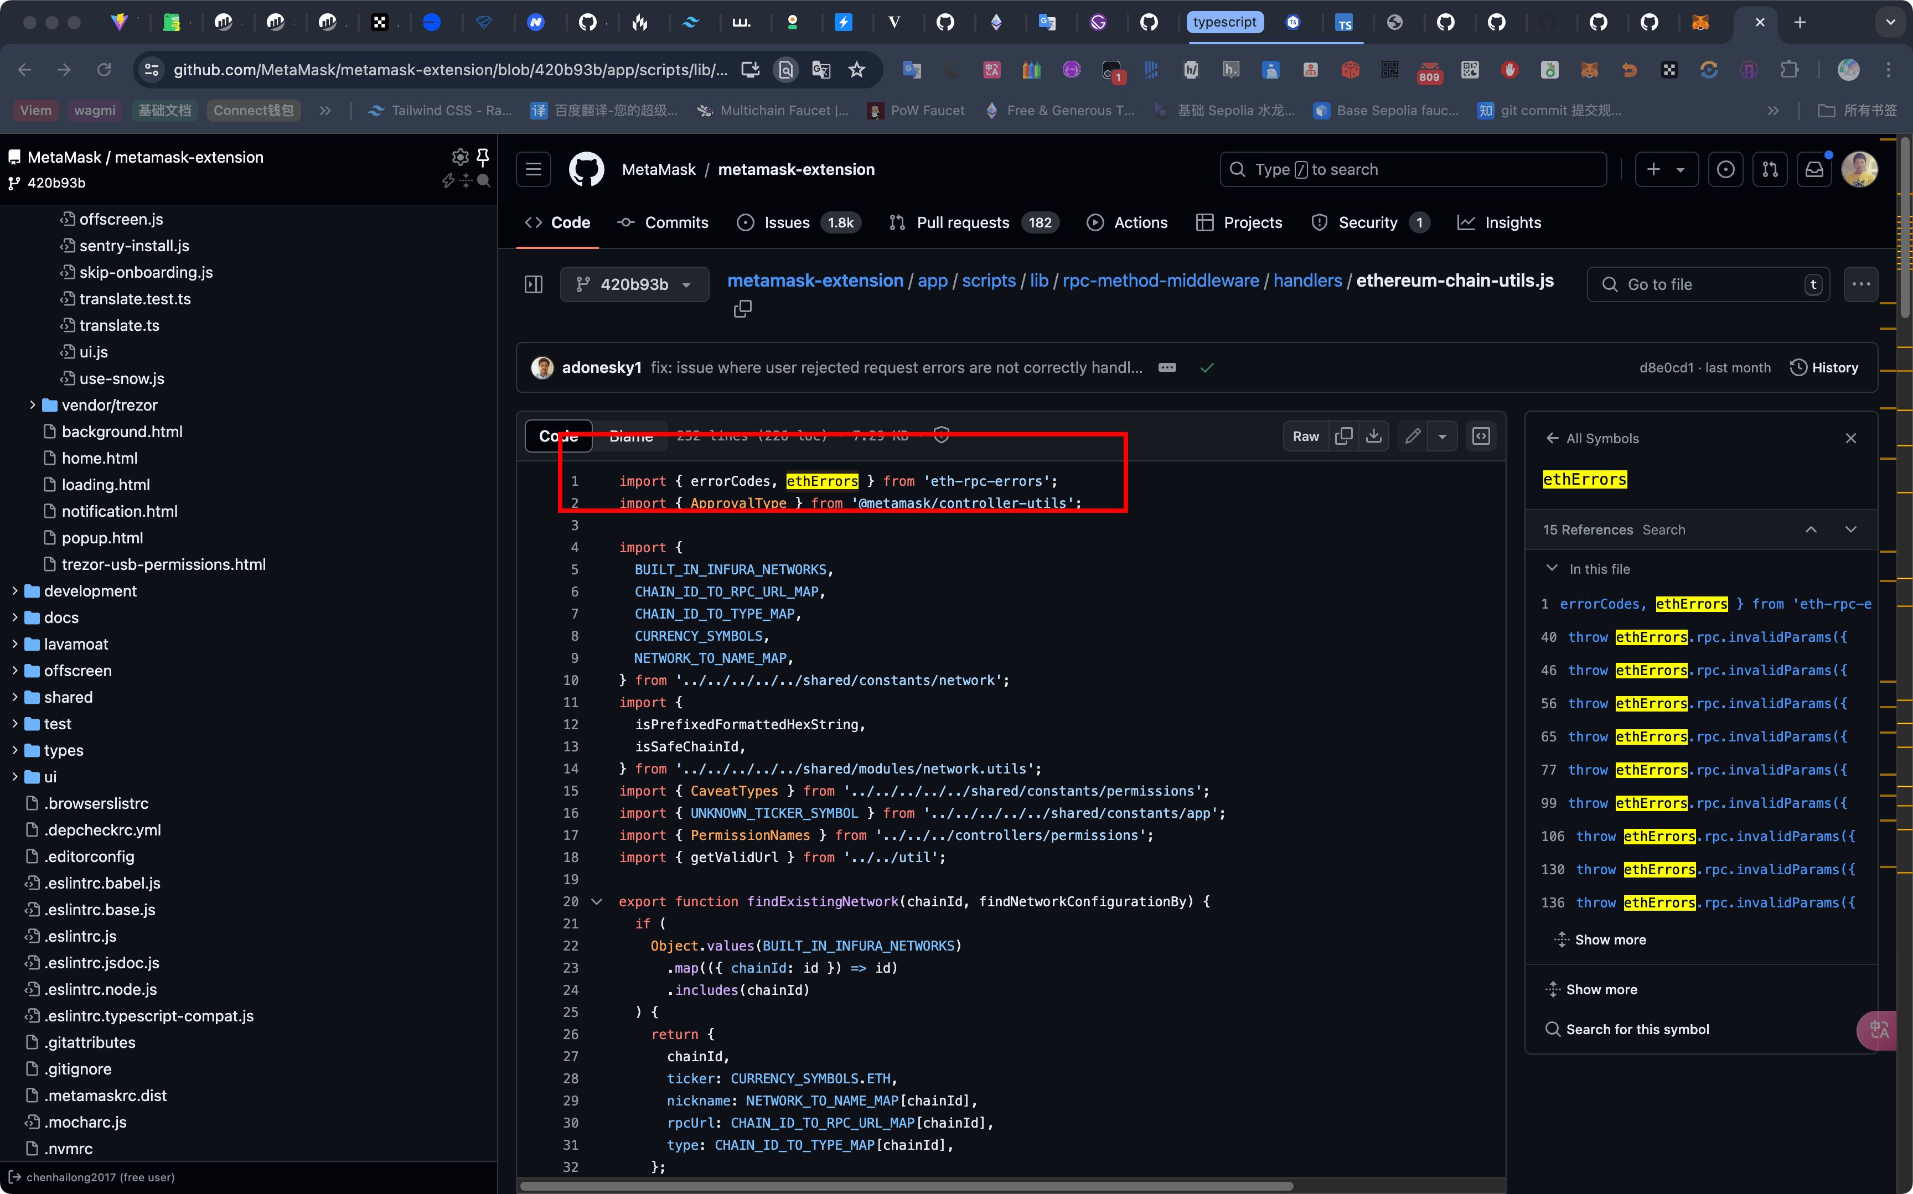This screenshot has height=1194, width=1913.
Task: Reload the browser page
Action: point(104,70)
